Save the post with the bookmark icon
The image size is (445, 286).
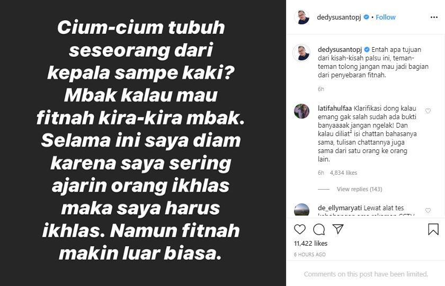pos(433,229)
